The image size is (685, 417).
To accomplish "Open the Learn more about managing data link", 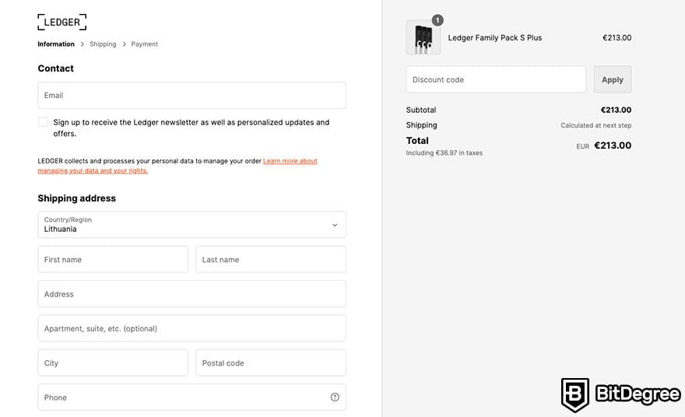I will coord(290,161).
